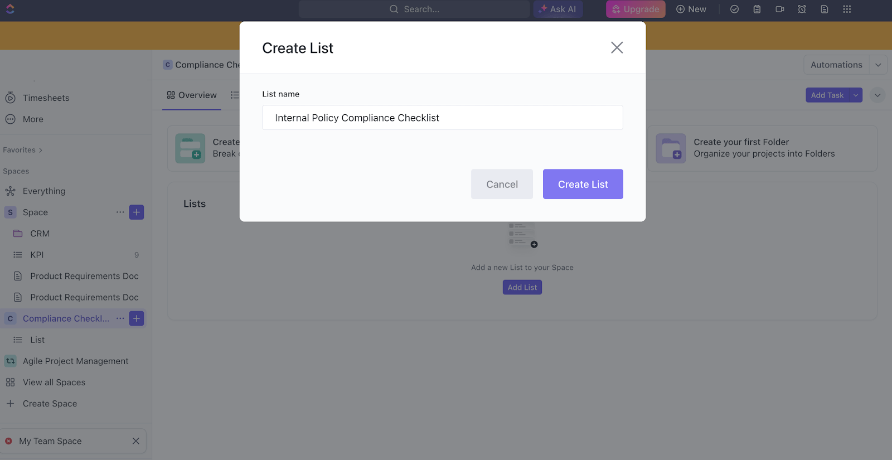Open the Agile Project Management space icon
Screen dimensions: 892x460
coord(10,361)
